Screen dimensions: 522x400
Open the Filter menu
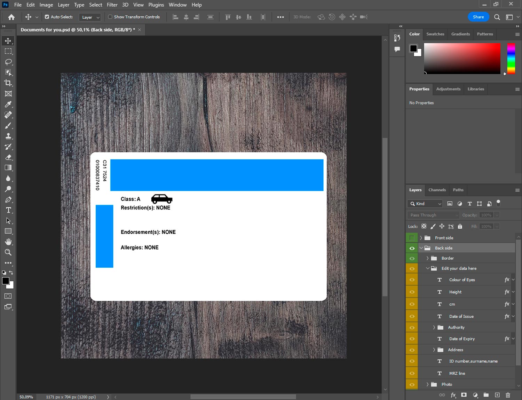[112, 5]
